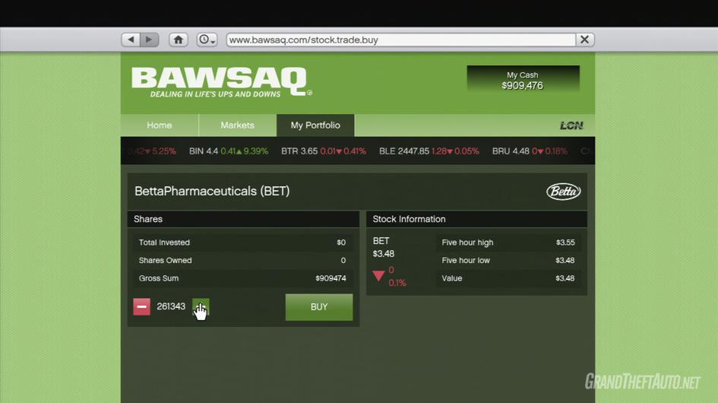The width and height of the screenshot is (718, 403).
Task: Select BLE 2447.85 ticker entry
Action: (429, 151)
